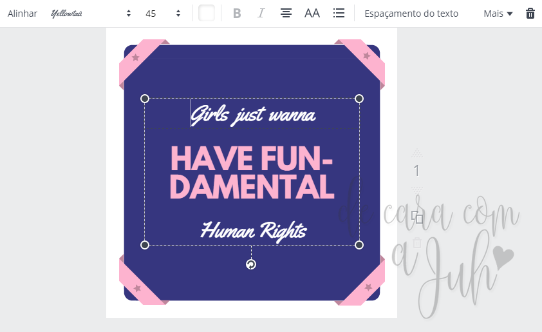Change text alignment with center icon
Viewport: 542px width, 332px height.
(x=286, y=13)
